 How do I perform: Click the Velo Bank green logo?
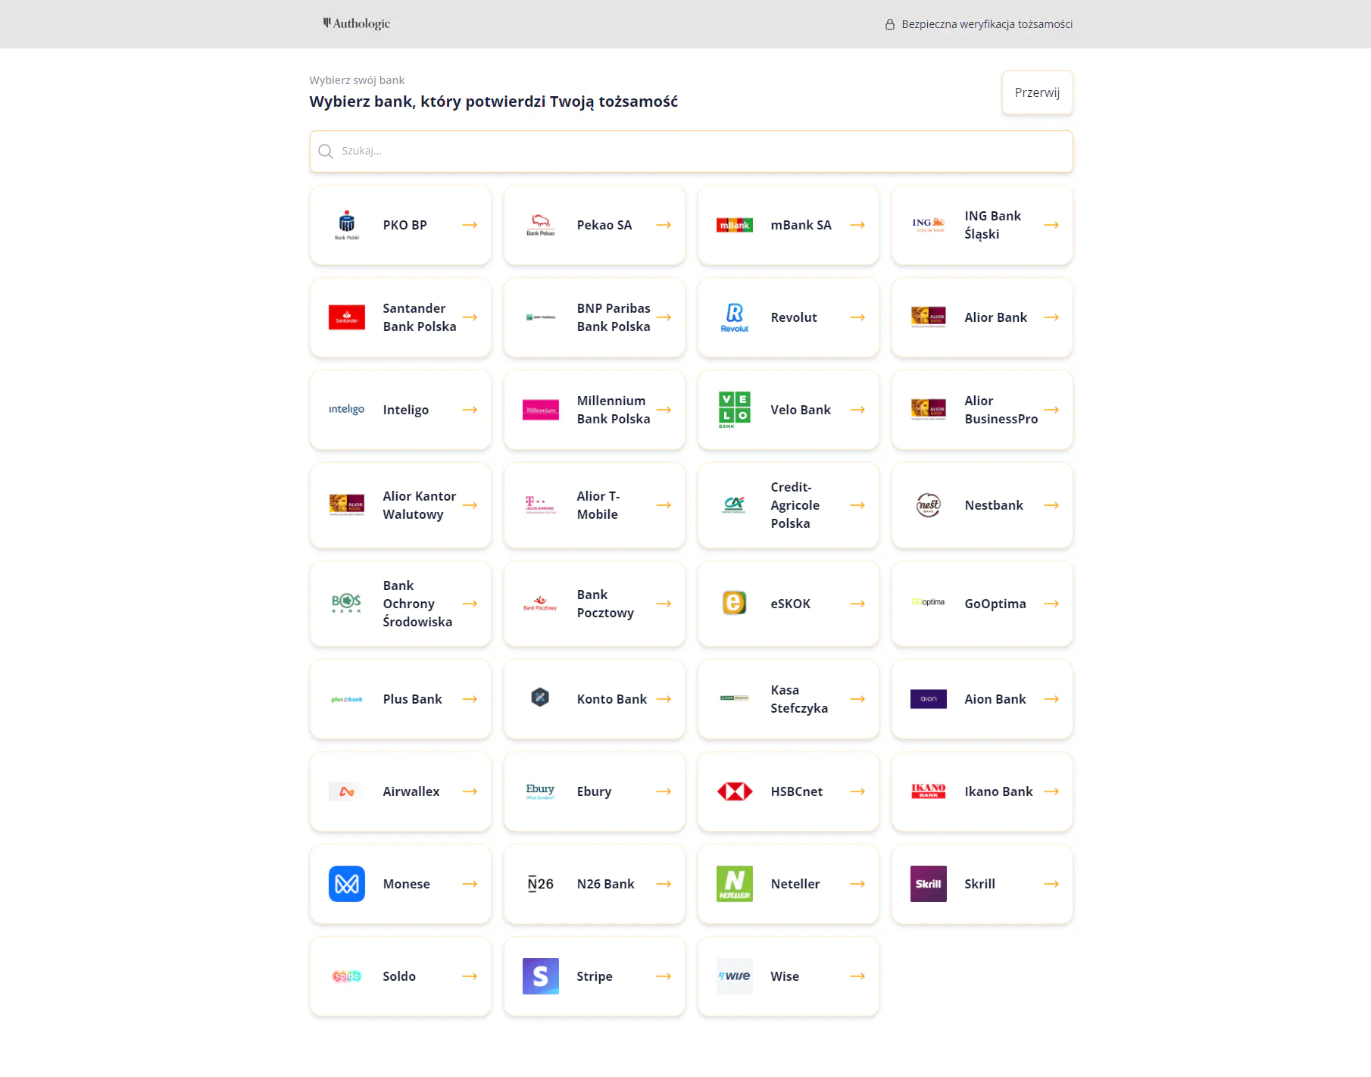click(735, 410)
